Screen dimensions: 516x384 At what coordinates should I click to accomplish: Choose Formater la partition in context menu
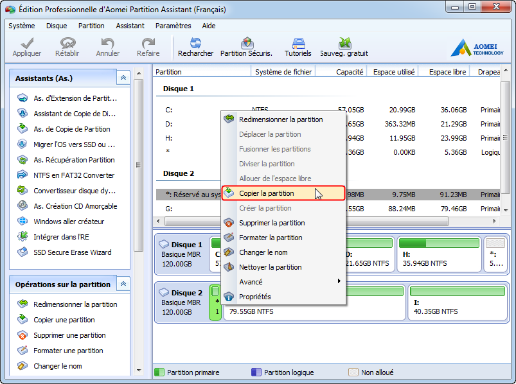(x=283, y=238)
